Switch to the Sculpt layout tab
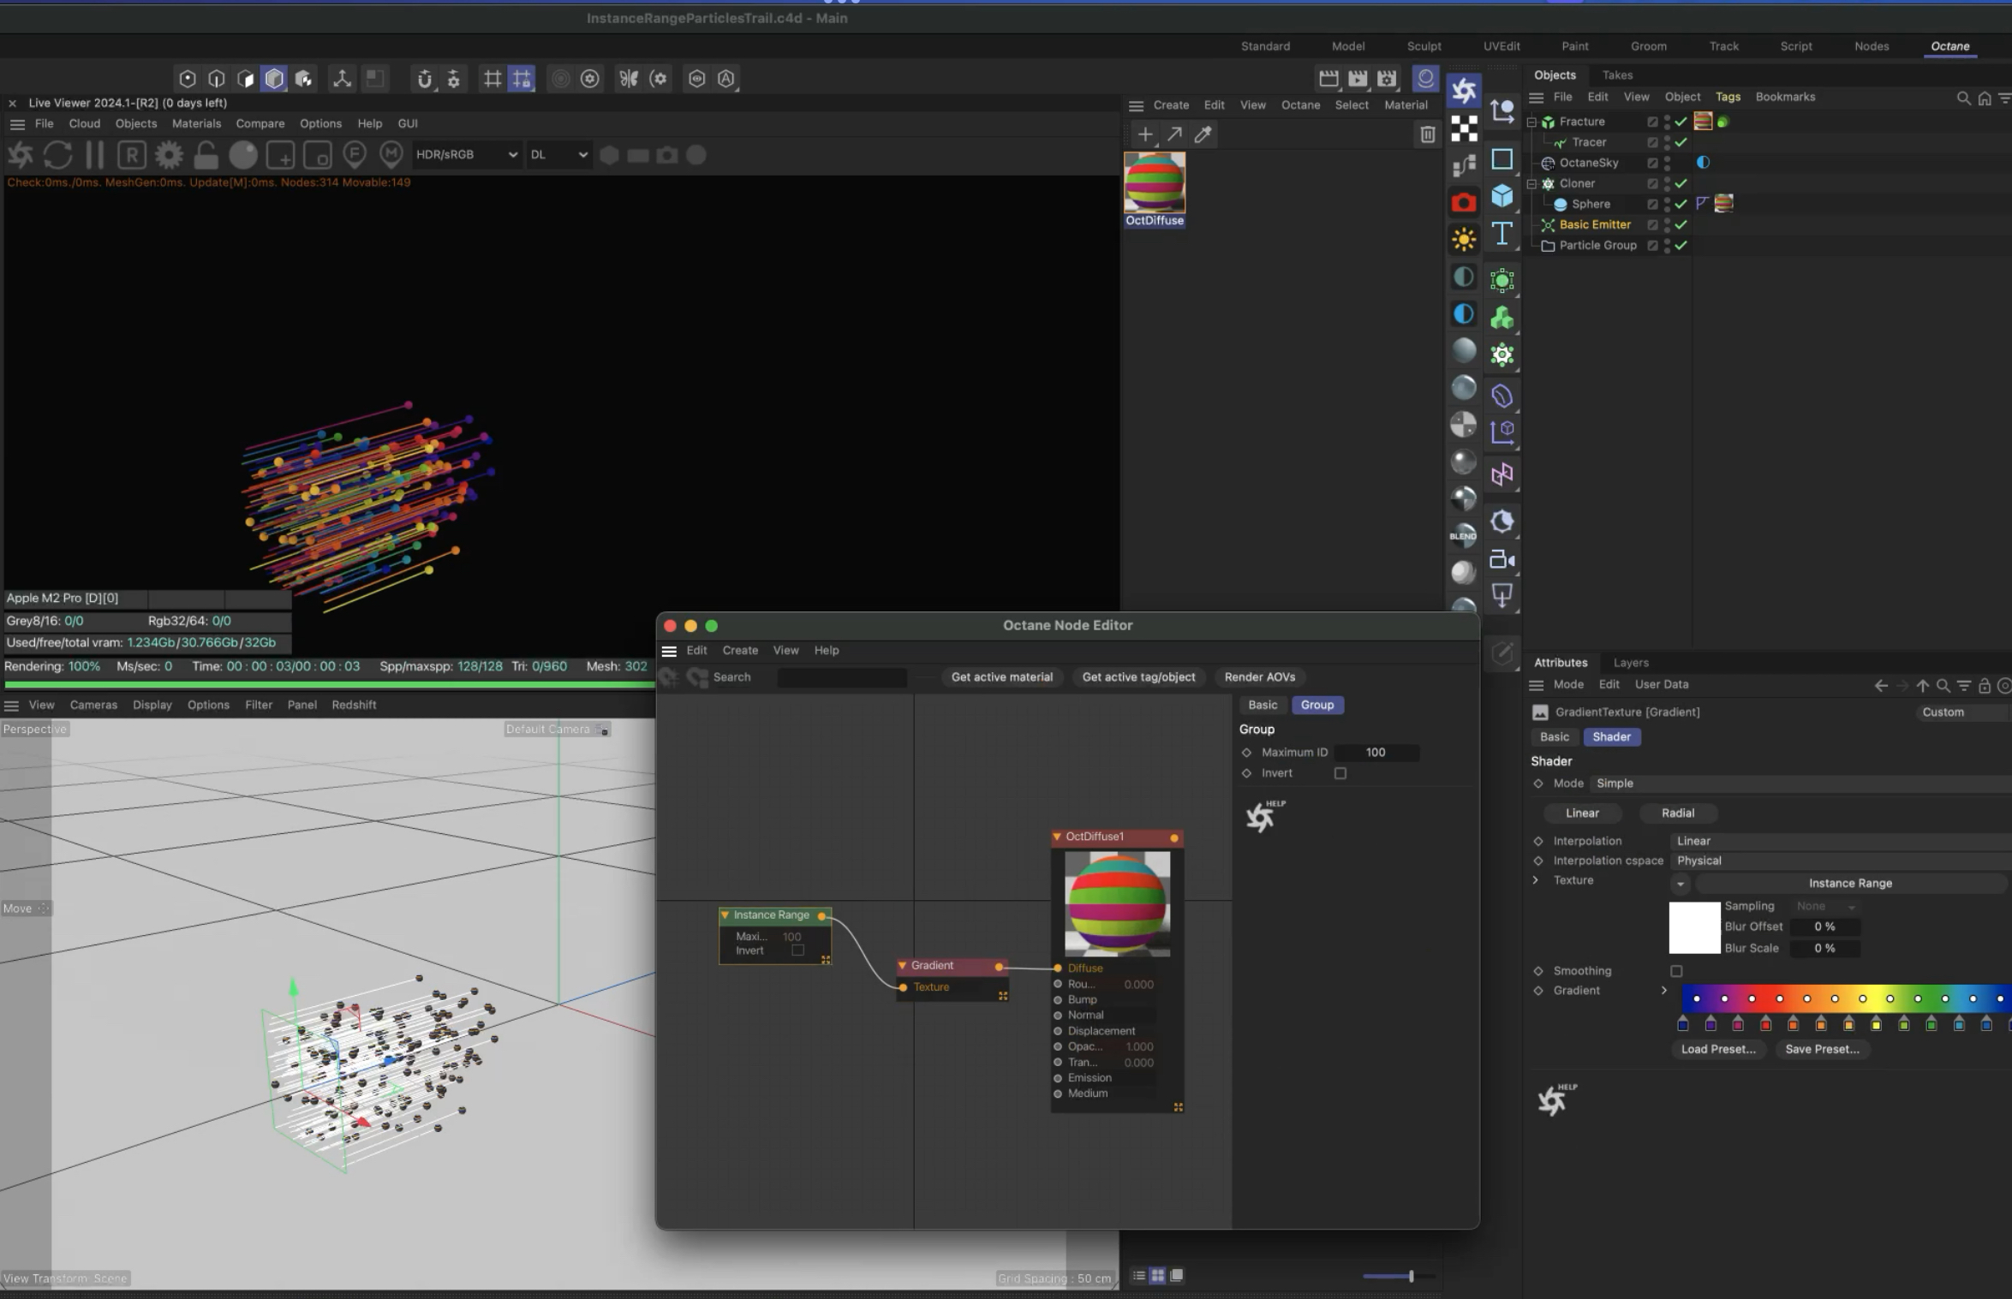The height and width of the screenshot is (1299, 2012). [x=1424, y=46]
